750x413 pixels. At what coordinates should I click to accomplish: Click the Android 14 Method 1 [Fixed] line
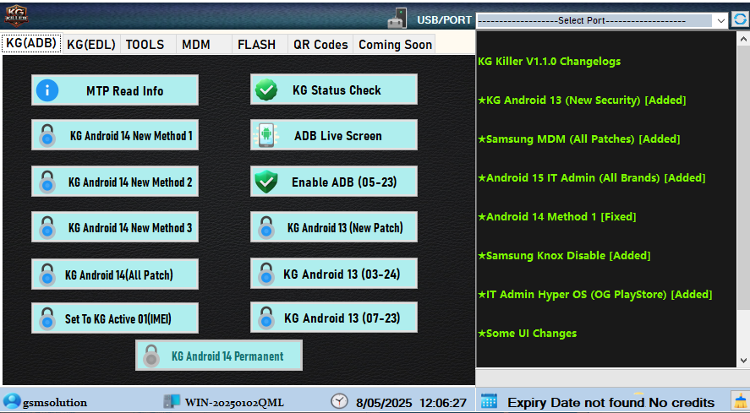556,216
